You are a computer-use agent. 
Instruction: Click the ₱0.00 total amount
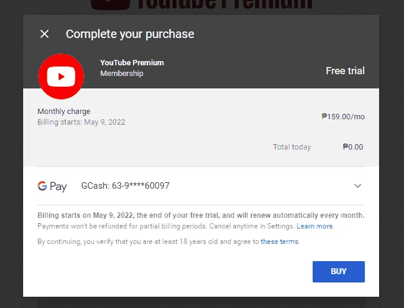(353, 147)
